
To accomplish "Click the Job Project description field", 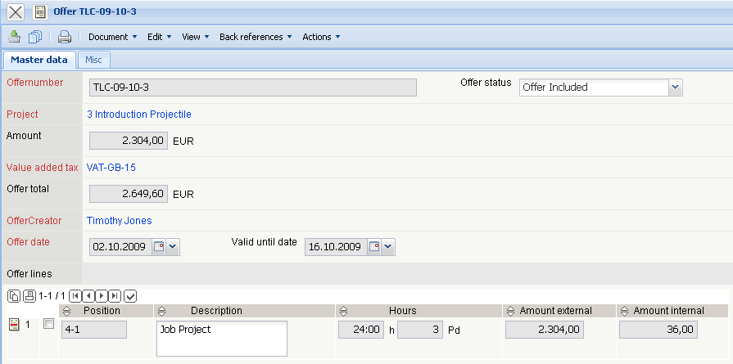I will click(221, 339).
